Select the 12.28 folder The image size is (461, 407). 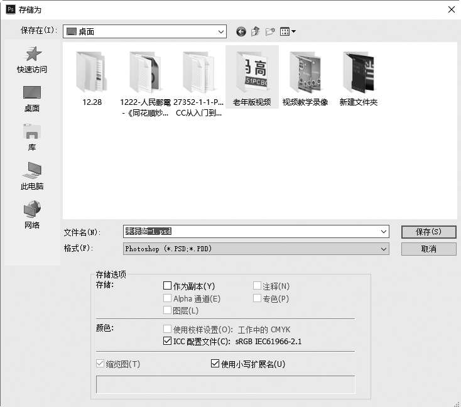[92, 78]
